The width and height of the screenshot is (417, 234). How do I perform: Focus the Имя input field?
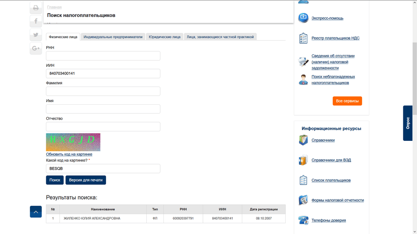click(x=103, y=109)
